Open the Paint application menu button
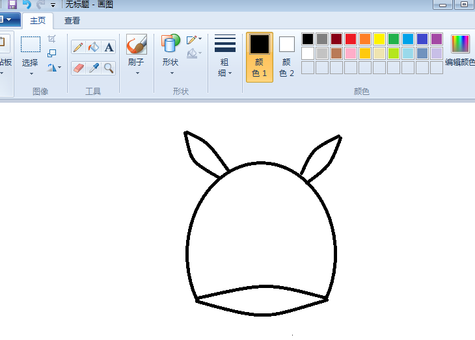This screenshot has width=475, height=340. pos(9,20)
